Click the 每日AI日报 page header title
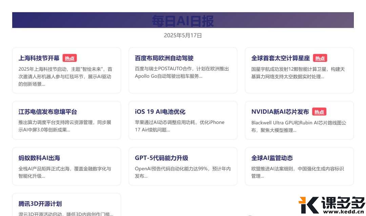The image size is (366, 216). 183,21
